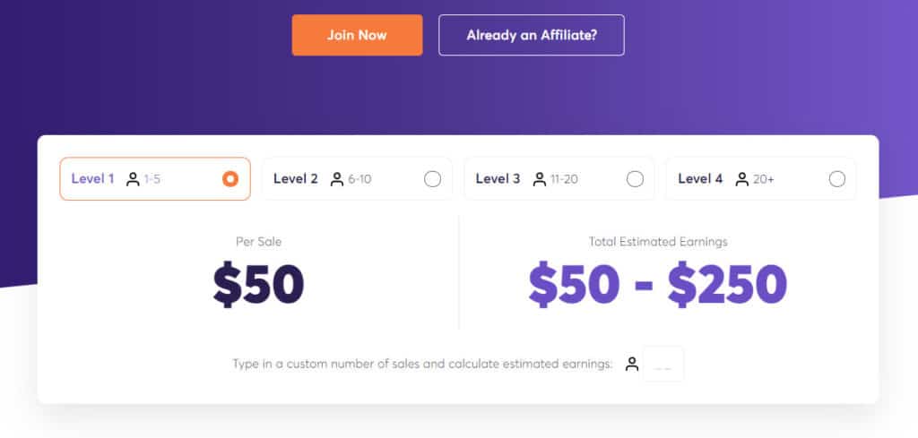Screen dimensions: 918x438
Task: Click the 6-10 sales range text
Action: (359, 179)
